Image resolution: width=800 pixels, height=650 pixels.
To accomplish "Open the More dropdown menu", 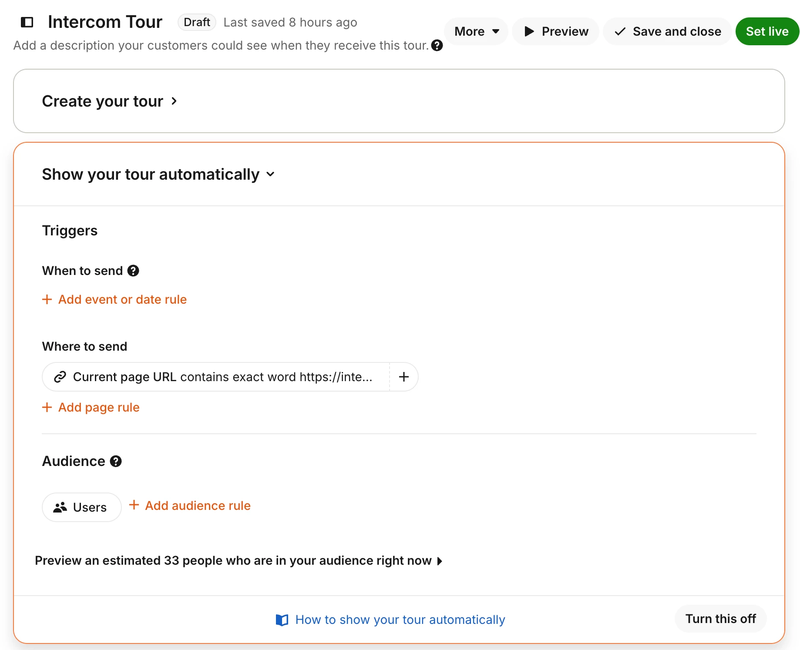I will click(x=476, y=31).
